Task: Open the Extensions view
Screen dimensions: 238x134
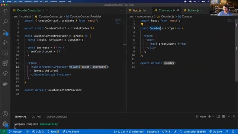Action: [x=5, y=63]
